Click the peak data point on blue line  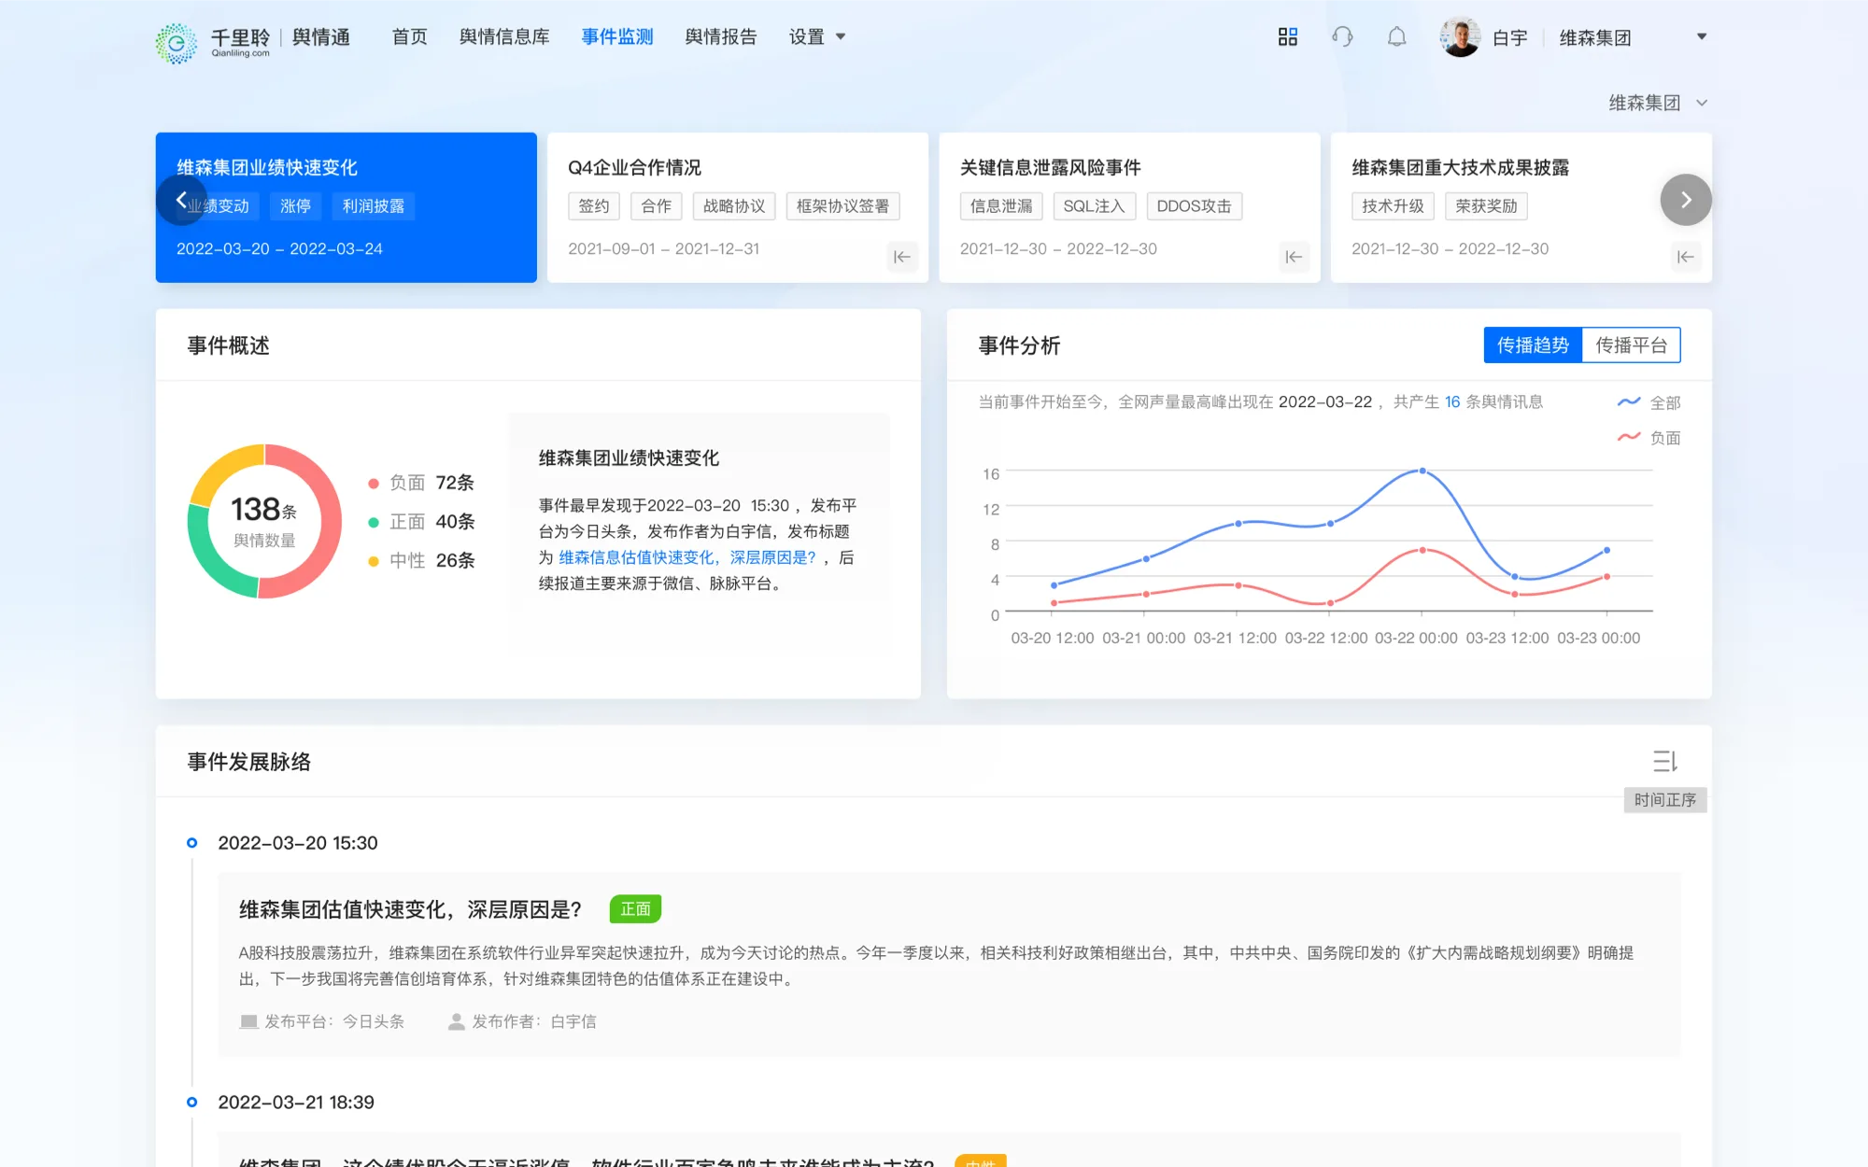coord(1422,471)
